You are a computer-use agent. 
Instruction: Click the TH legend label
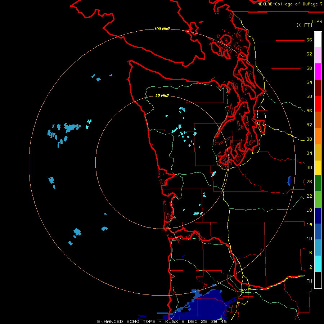[309, 281]
